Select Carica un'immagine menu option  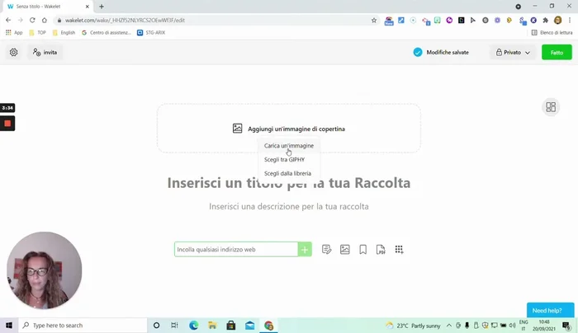click(x=289, y=146)
